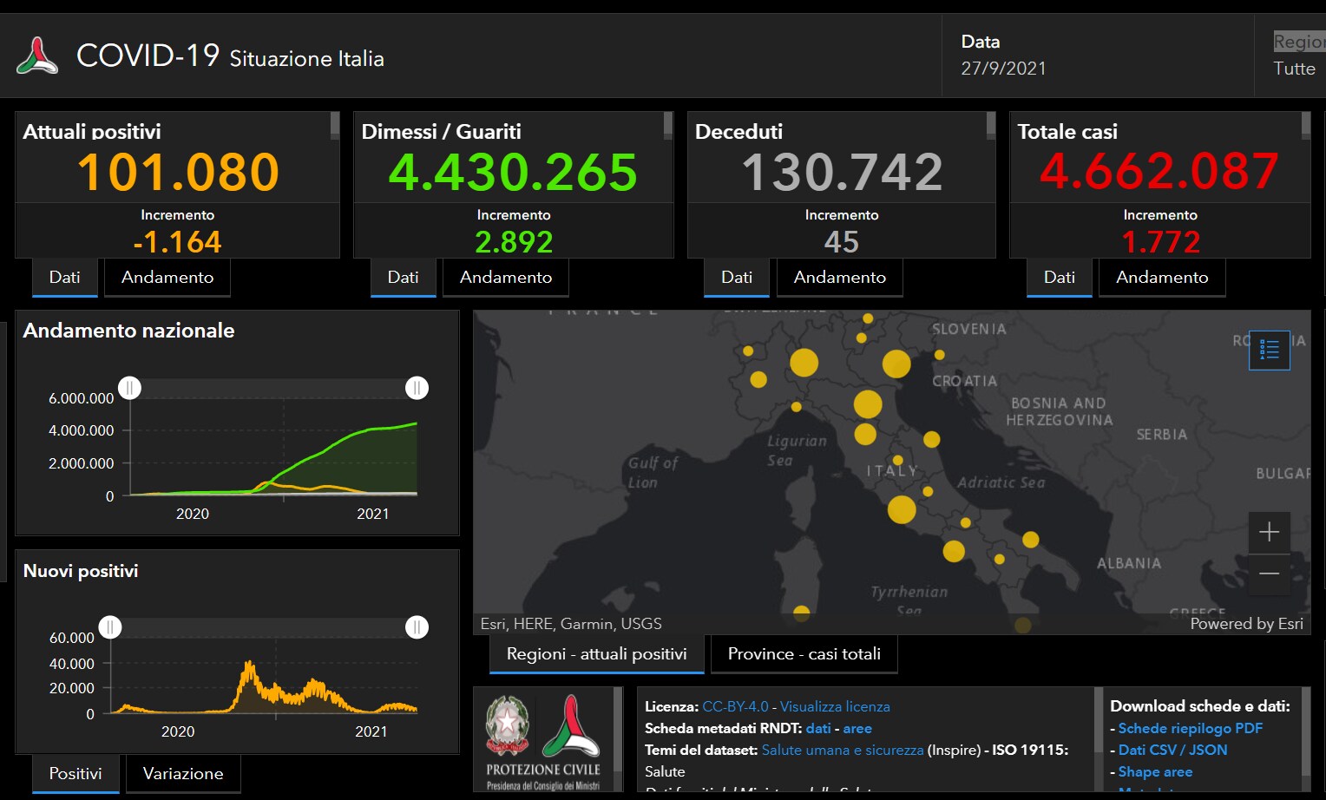
Task: Open the CC-BY-4.0 license link
Action: 735,706
